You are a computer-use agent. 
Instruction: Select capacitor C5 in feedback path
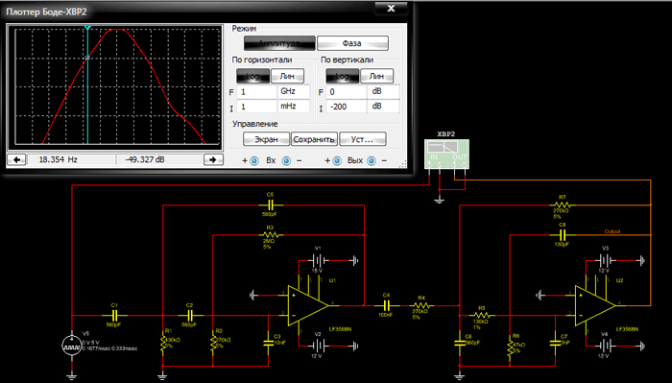tap(270, 205)
